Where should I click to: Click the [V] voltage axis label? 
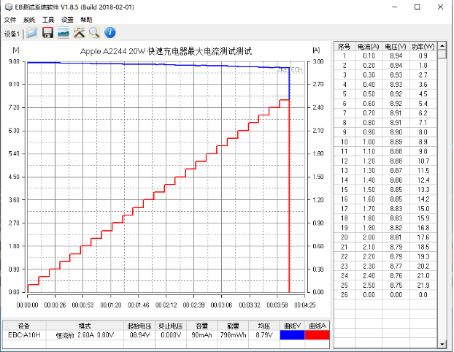click(16, 50)
